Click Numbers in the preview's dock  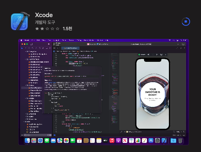(x=138, y=141)
